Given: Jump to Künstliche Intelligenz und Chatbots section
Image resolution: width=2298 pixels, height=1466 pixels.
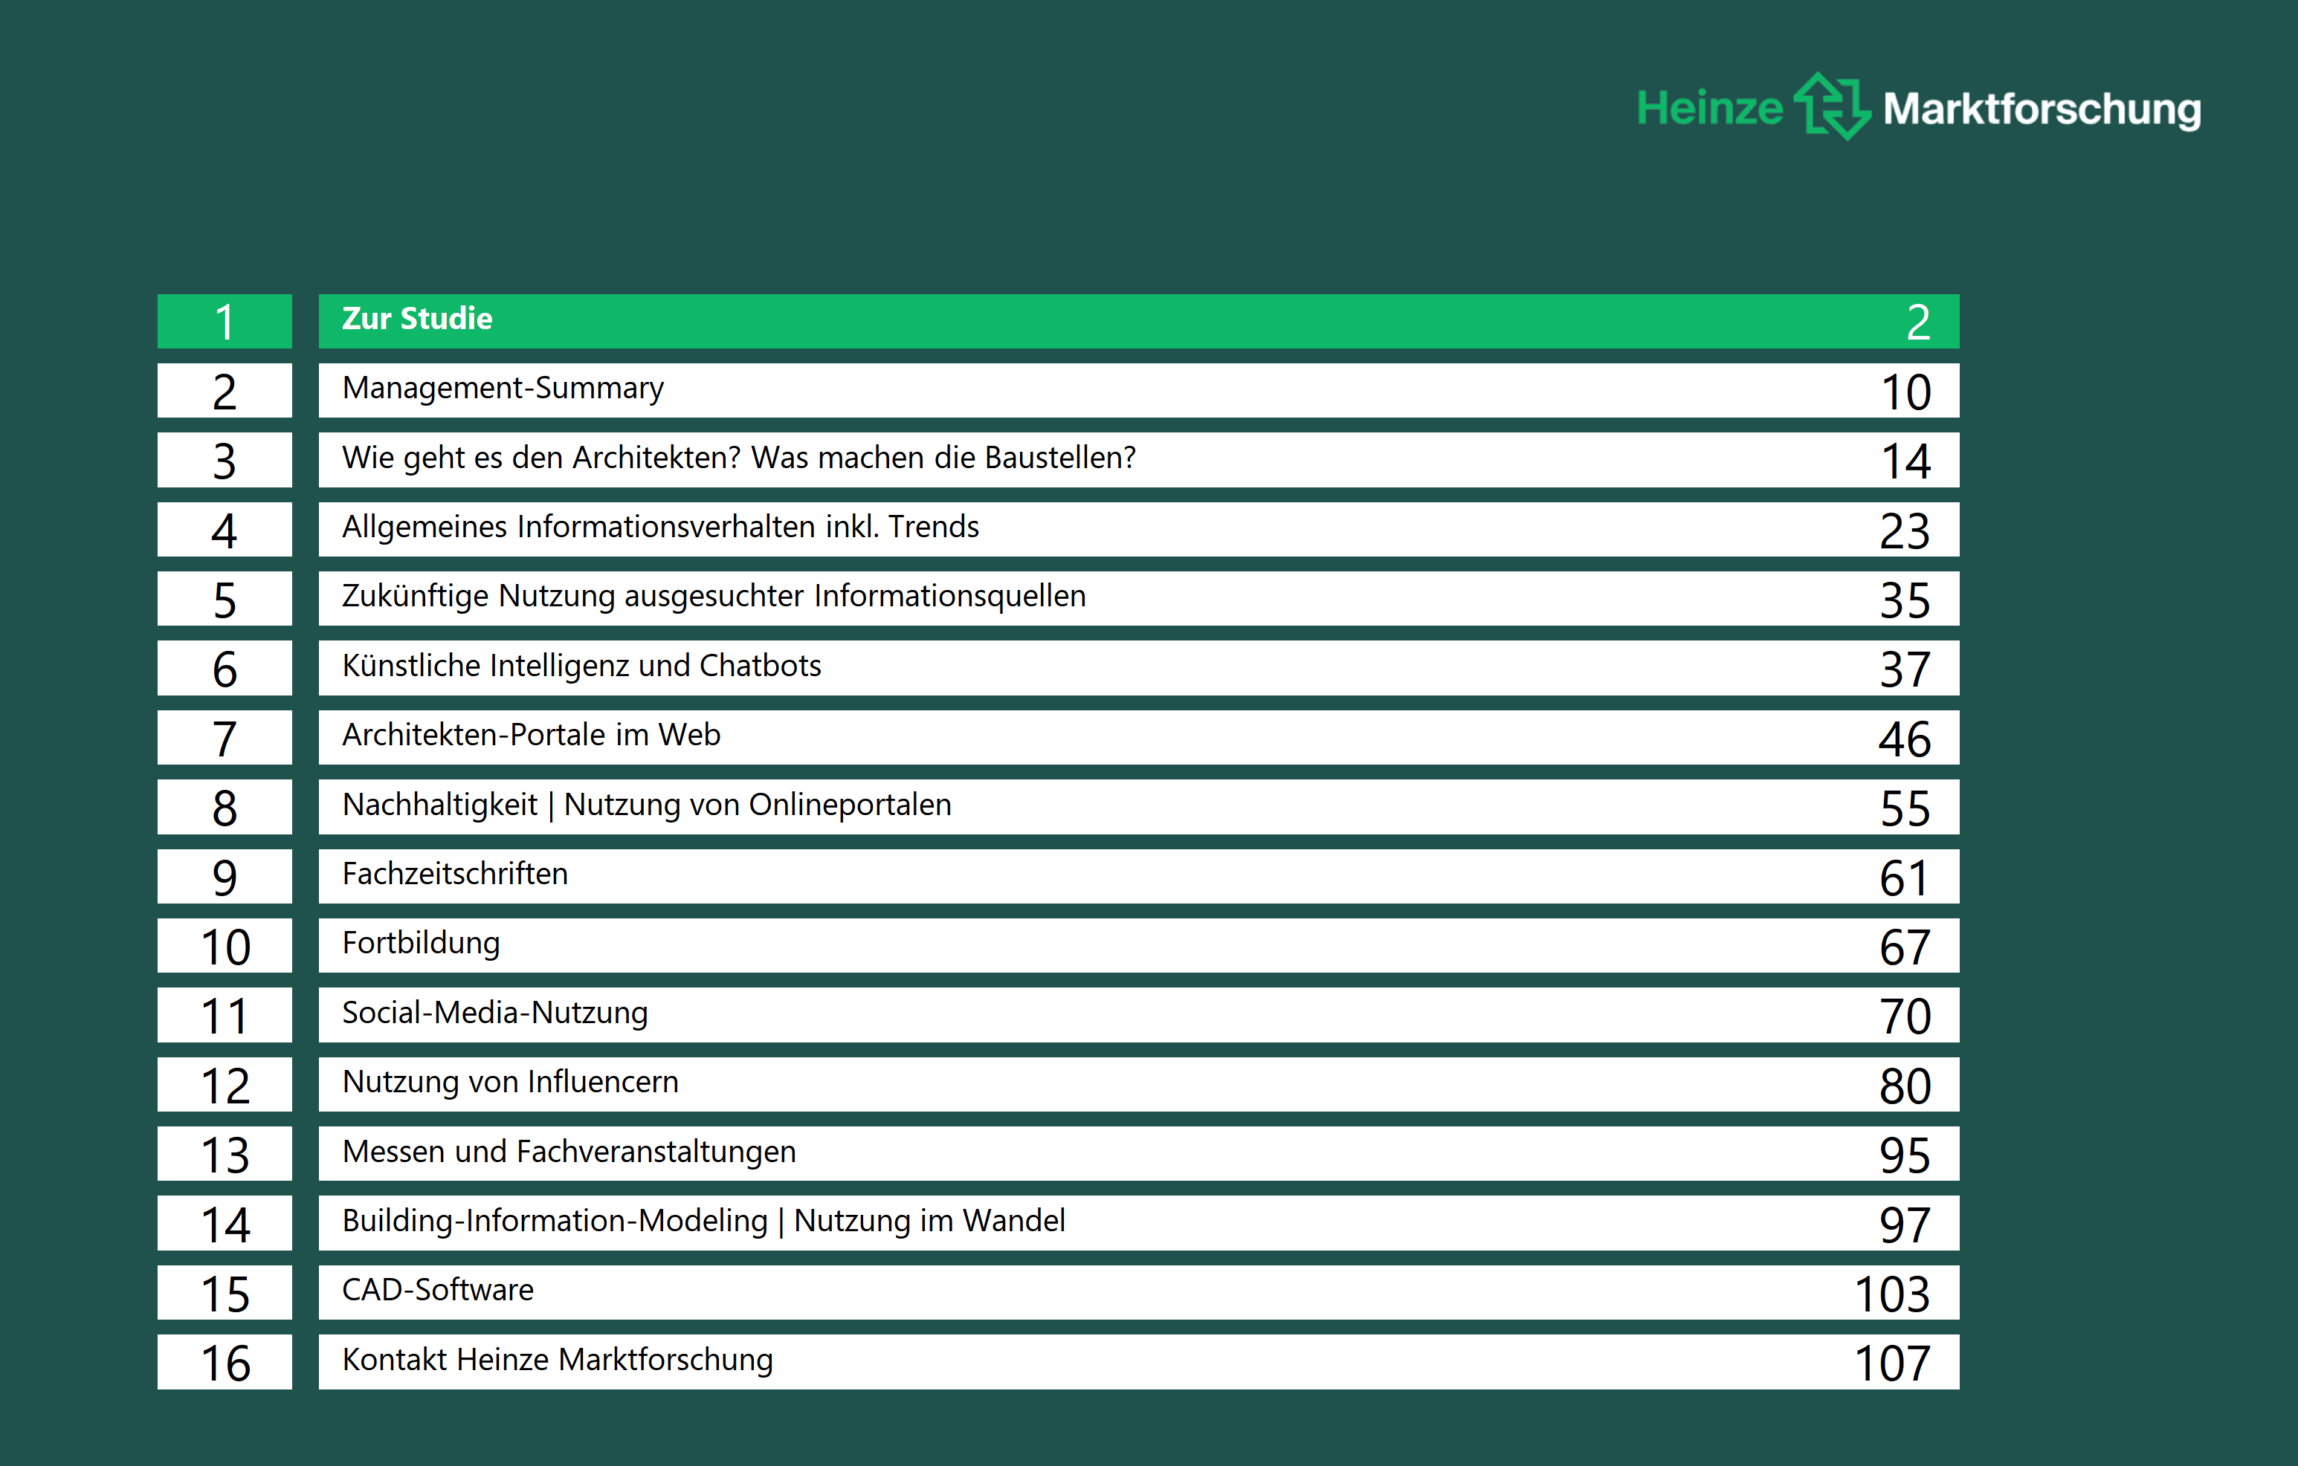Looking at the screenshot, I should [581, 666].
